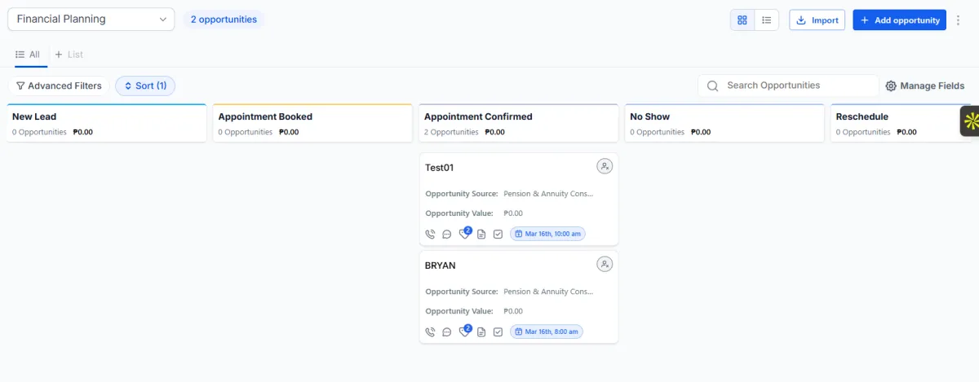Open the Financial Planning pipeline dropdown
979x382 pixels.
(91, 20)
